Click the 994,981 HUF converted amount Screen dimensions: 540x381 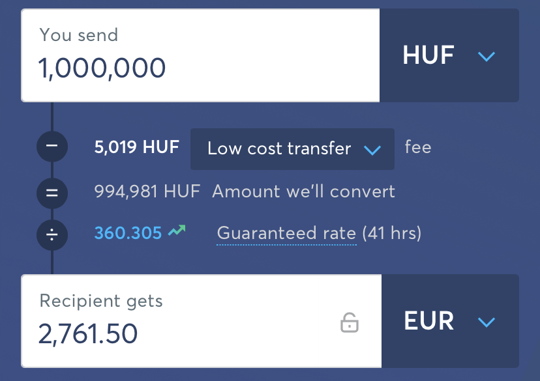coord(147,191)
